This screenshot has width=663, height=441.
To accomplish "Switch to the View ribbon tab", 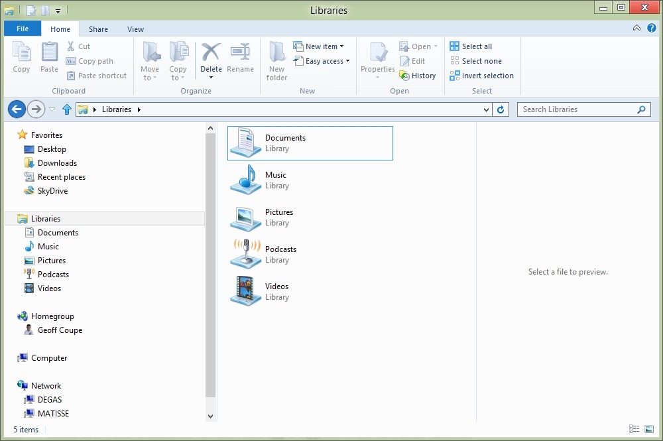I will [135, 29].
